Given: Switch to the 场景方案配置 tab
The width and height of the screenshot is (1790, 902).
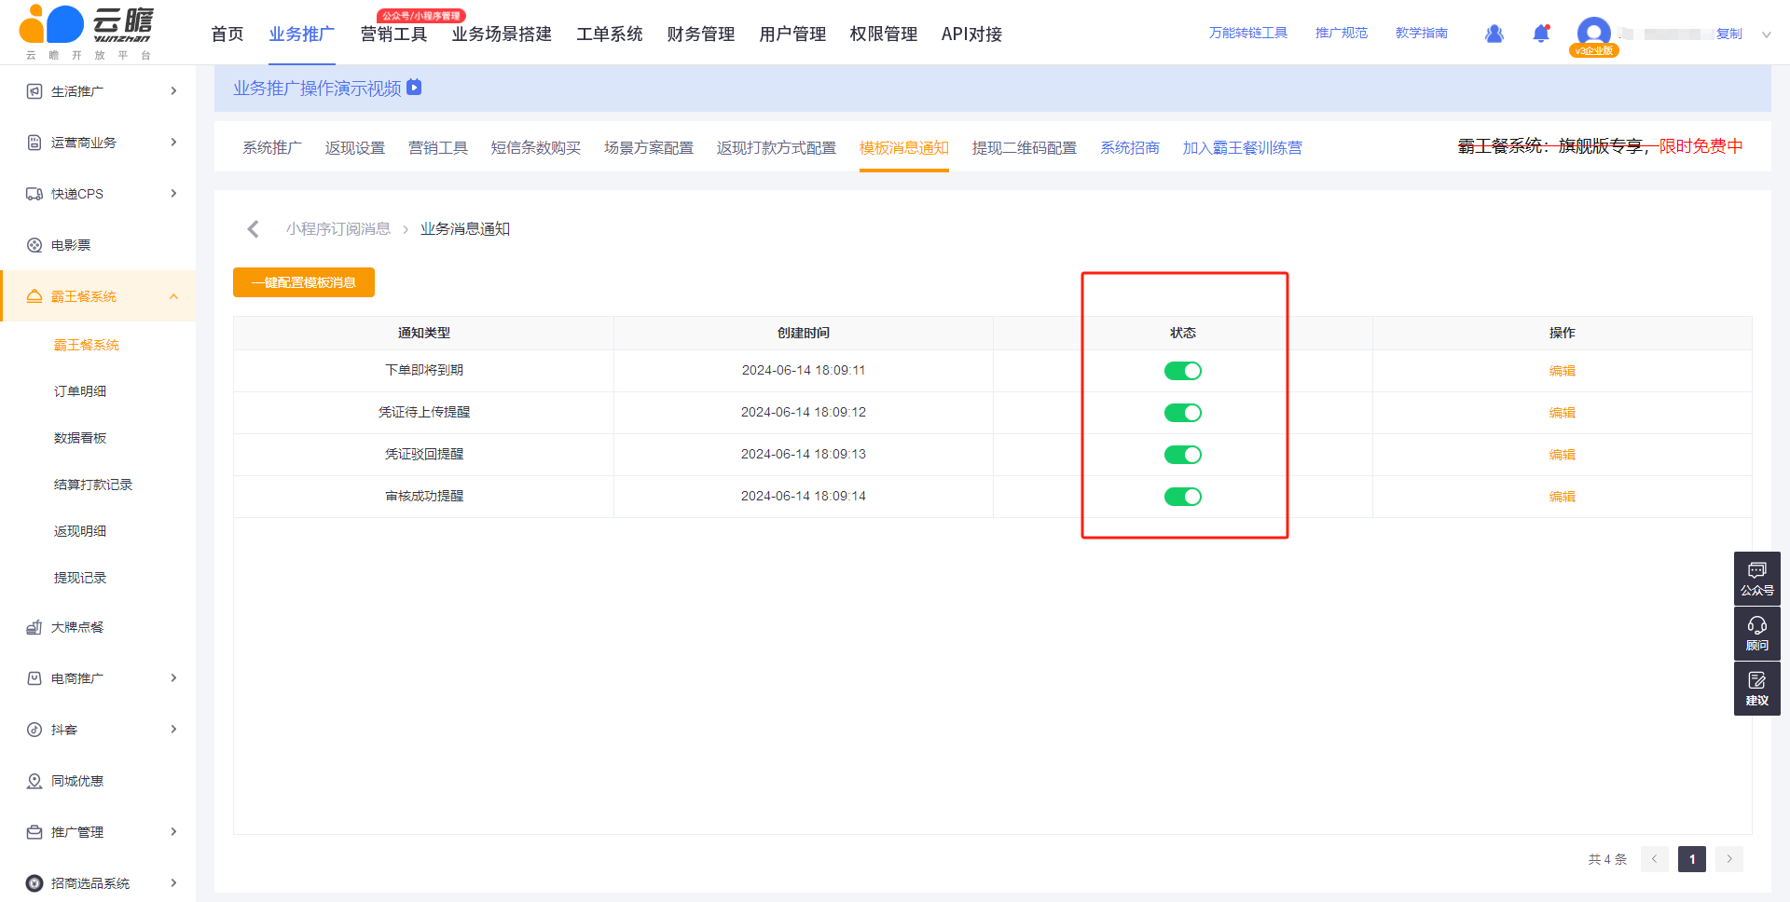Looking at the screenshot, I should click(649, 147).
